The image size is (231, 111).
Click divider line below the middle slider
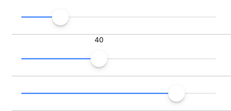pos(122,76)
